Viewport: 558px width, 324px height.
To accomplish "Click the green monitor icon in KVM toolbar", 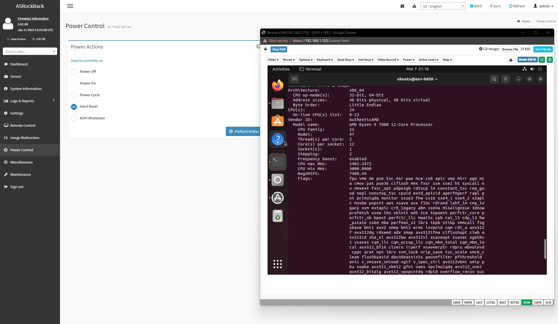I will click(542, 60).
